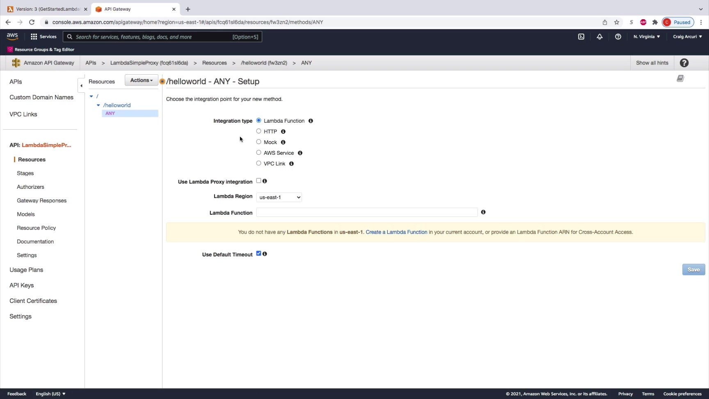Show info icon next to Mock

coord(283,142)
